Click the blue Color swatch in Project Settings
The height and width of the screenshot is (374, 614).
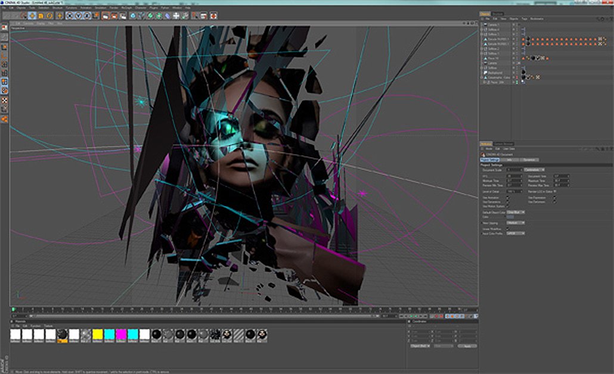[x=511, y=217]
